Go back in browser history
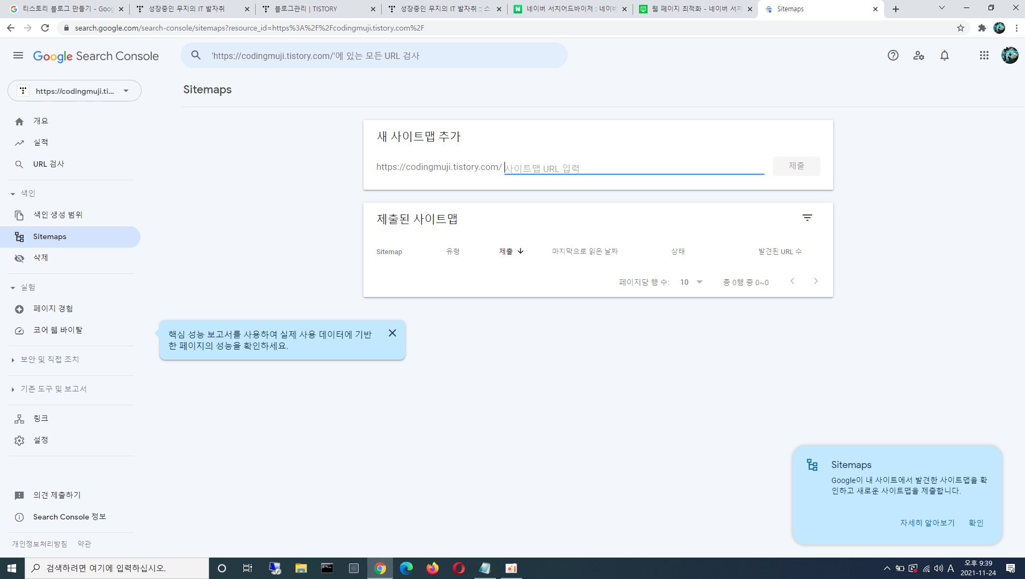This screenshot has height=579, width=1025. [11, 28]
